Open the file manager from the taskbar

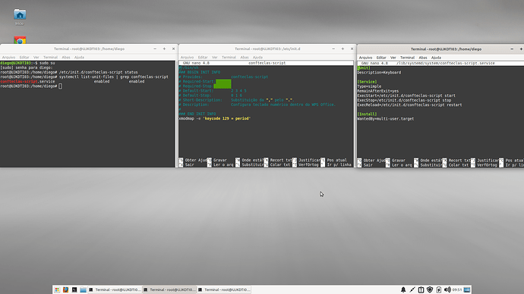point(84,289)
